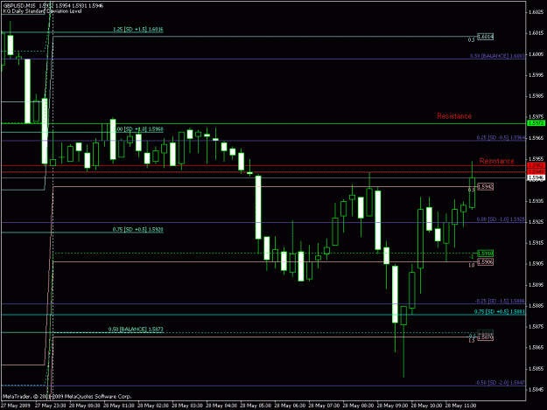This screenshot has height=410, width=547.
Task: Click the 1.5845 value on price scale
Action: tap(536, 389)
